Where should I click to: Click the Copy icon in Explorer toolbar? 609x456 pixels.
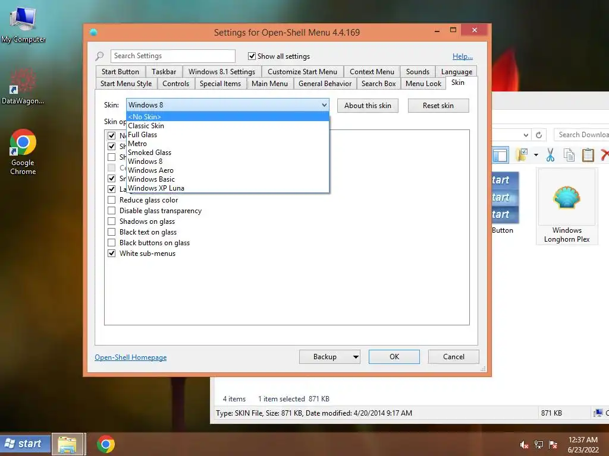coord(569,155)
